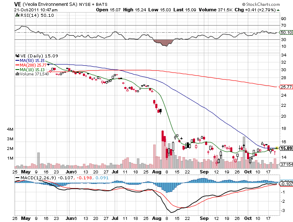
Task: Click the High 15.24 value
Action: 134,10
